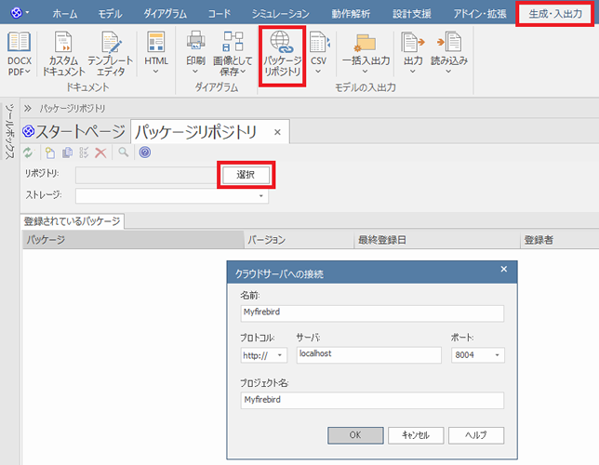Sort by the 最終登録日 column header
Viewport: 599px width, 465px height.
click(x=437, y=240)
